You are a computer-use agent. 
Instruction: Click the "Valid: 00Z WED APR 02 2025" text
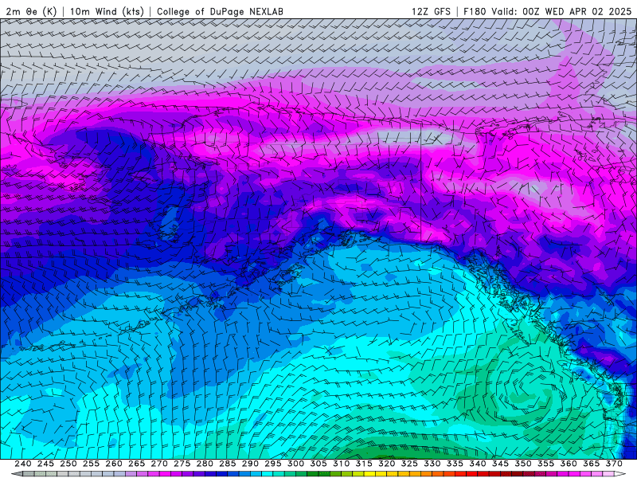click(x=561, y=11)
